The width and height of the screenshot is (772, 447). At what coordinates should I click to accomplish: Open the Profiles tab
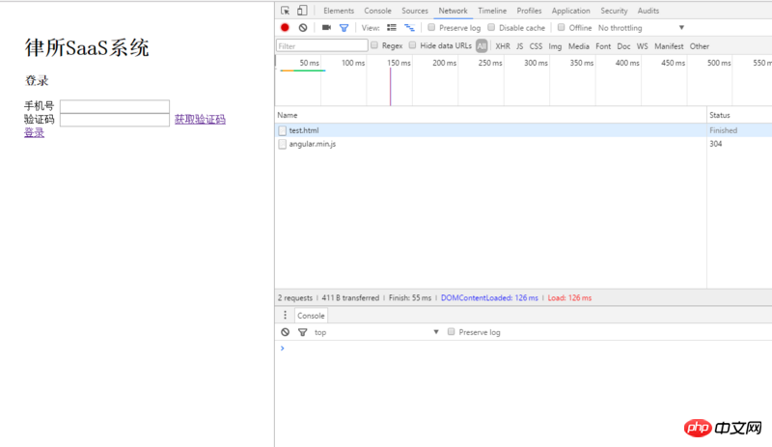point(529,11)
